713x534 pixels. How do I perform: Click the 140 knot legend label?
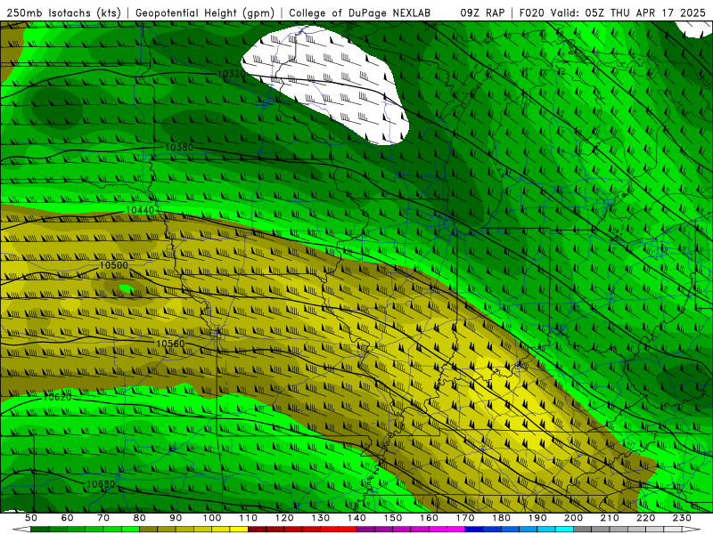pyautogui.click(x=356, y=518)
